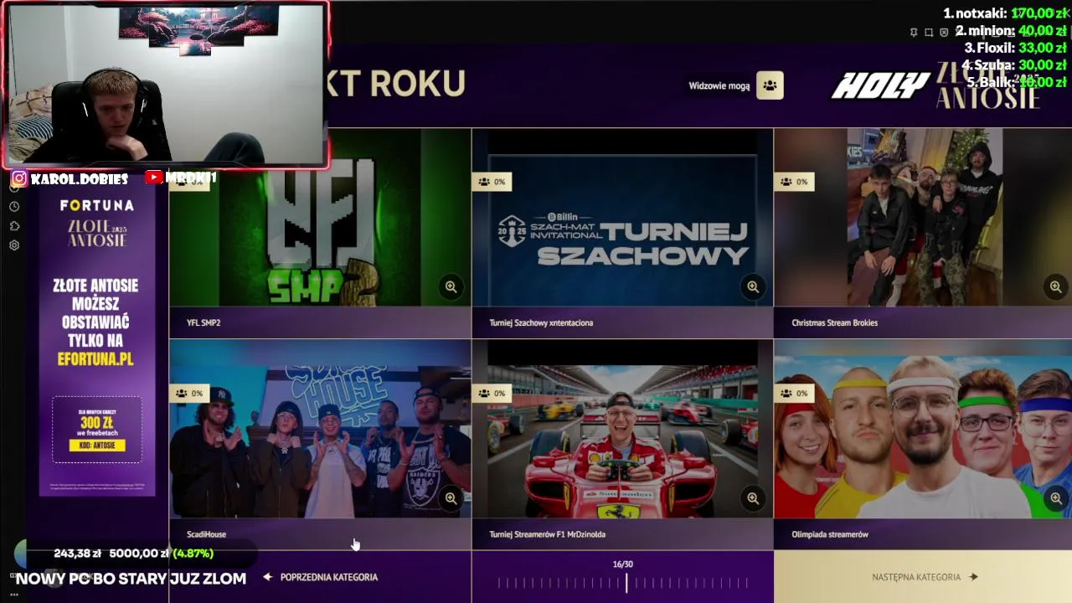The height and width of the screenshot is (603, 1072).
Task: Select the Christmas Stream Brokies thumbnail
Action: [923, 218]
